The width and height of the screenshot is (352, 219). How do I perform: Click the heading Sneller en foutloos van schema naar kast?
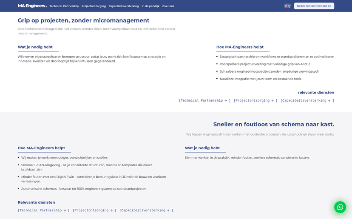(273, 124)
